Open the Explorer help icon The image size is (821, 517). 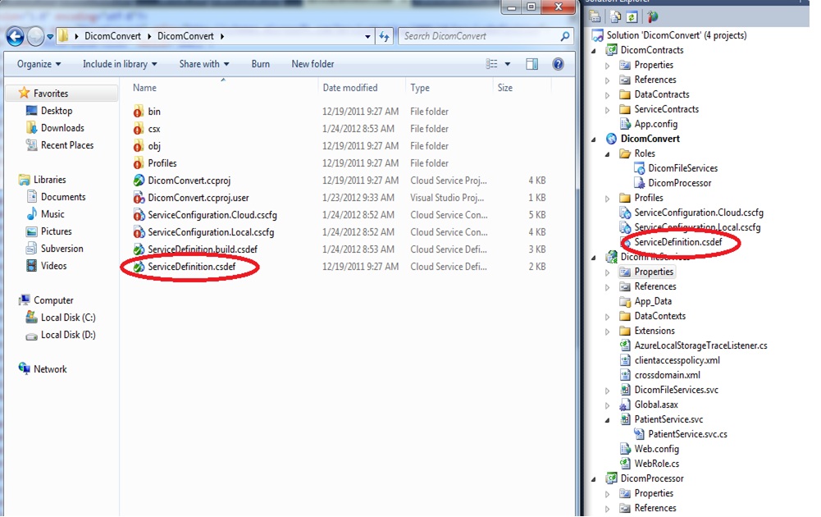[x=559, y=64]
